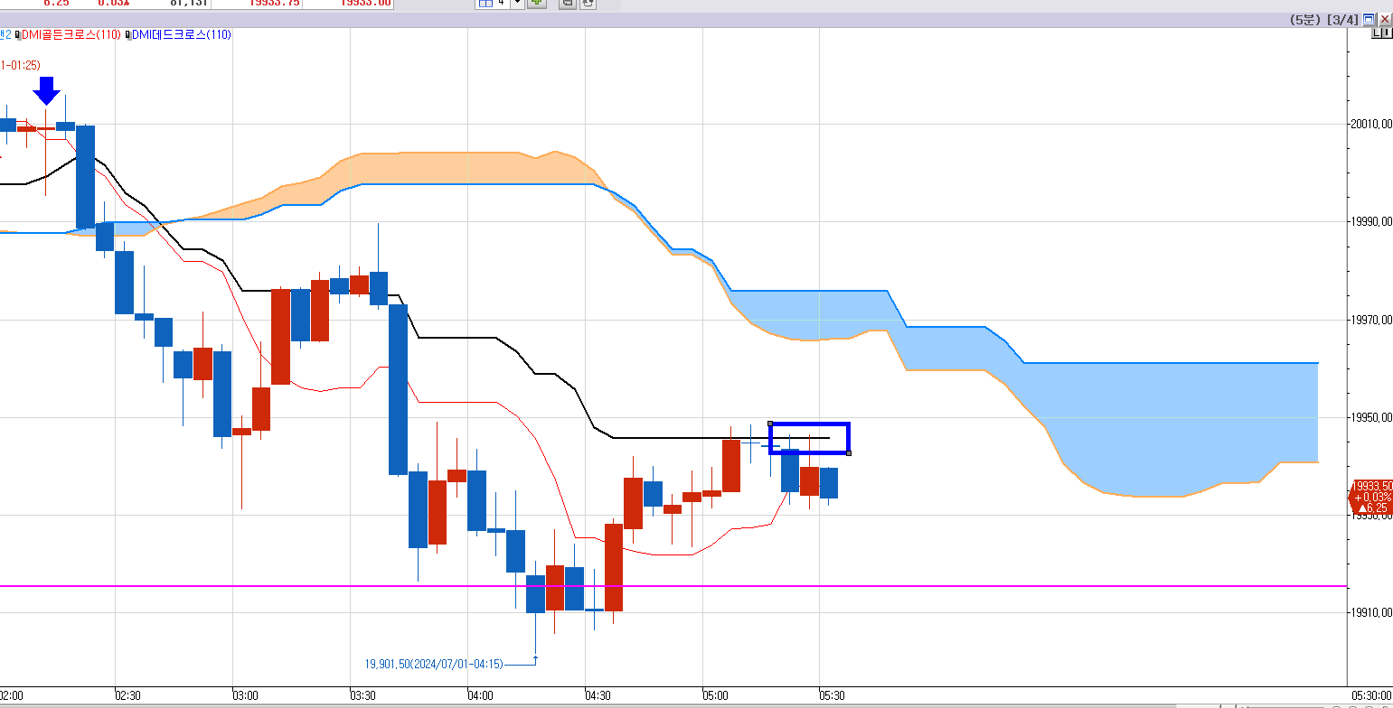Click the chart grid layout icon
The width and height of the screenshot is (1393, 708).
(485, 4)
